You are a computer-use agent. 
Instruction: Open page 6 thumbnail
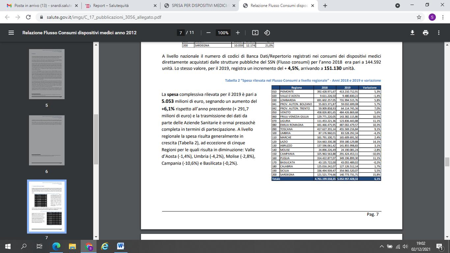point(46,140)
